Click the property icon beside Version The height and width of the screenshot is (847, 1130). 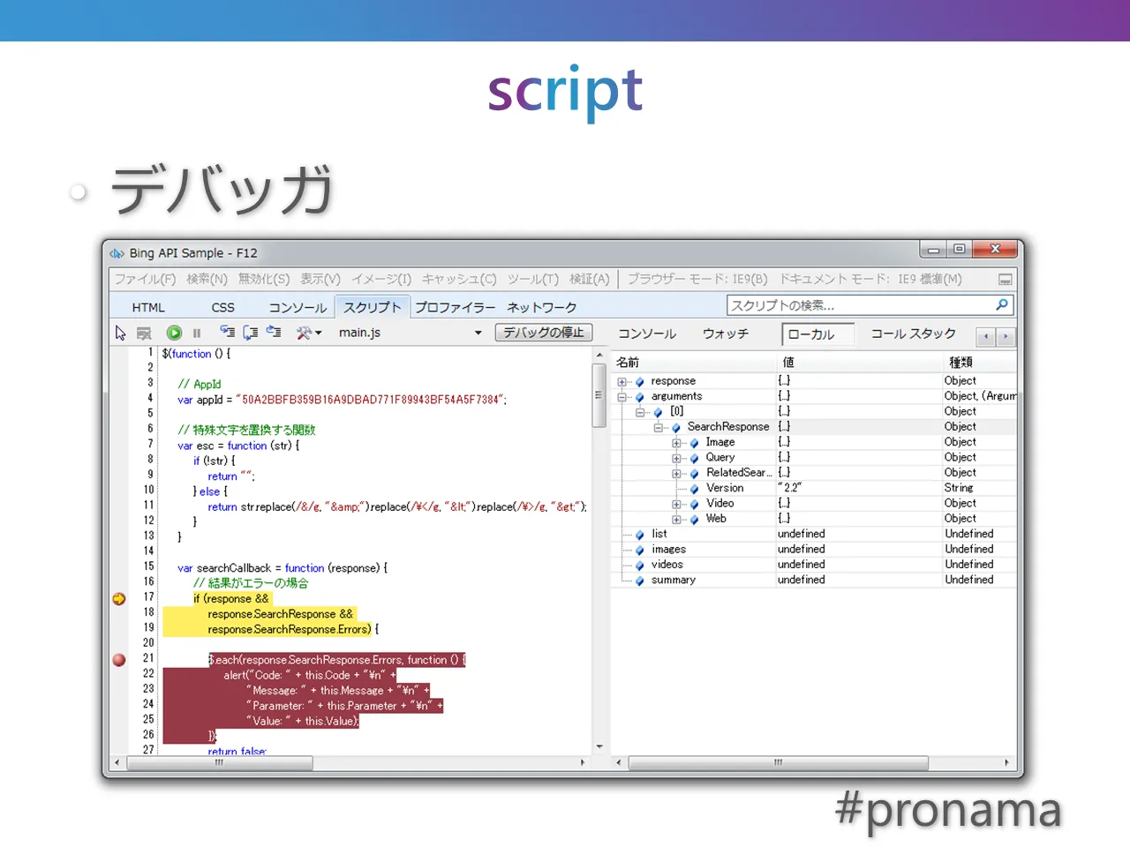click(x=695, y=489)
